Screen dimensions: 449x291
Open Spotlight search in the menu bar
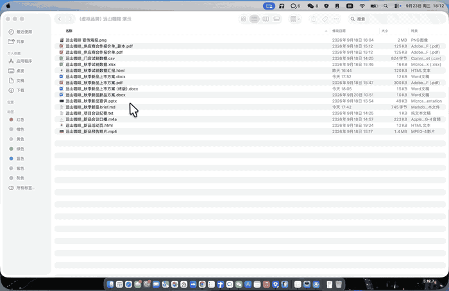pyautogui.click(x=385, y=6)
